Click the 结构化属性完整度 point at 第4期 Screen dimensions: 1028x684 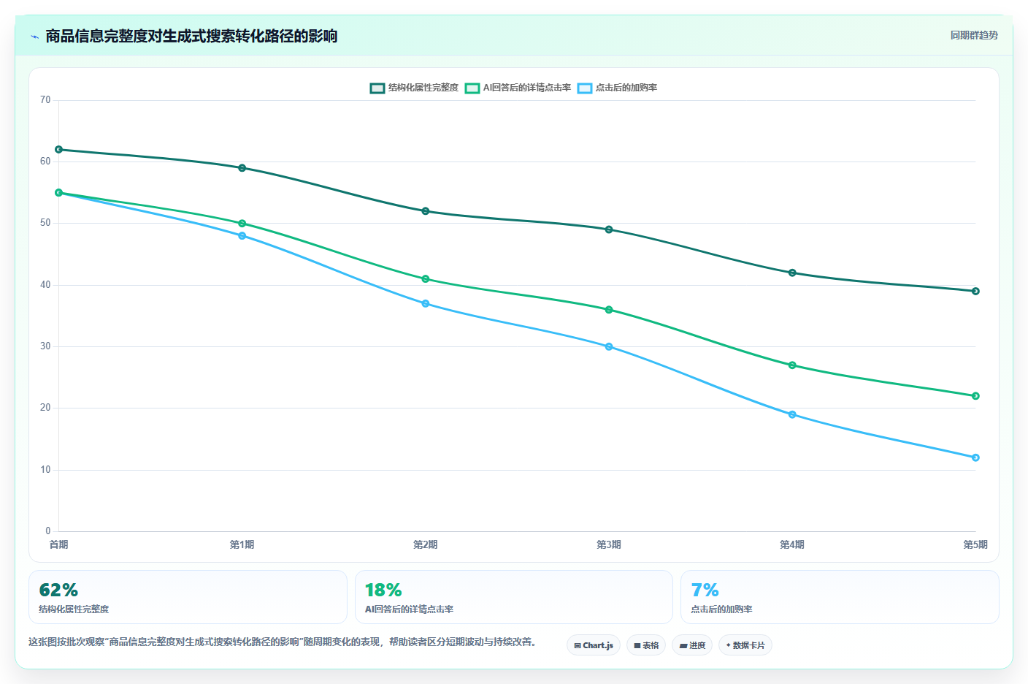pos(792,273)
